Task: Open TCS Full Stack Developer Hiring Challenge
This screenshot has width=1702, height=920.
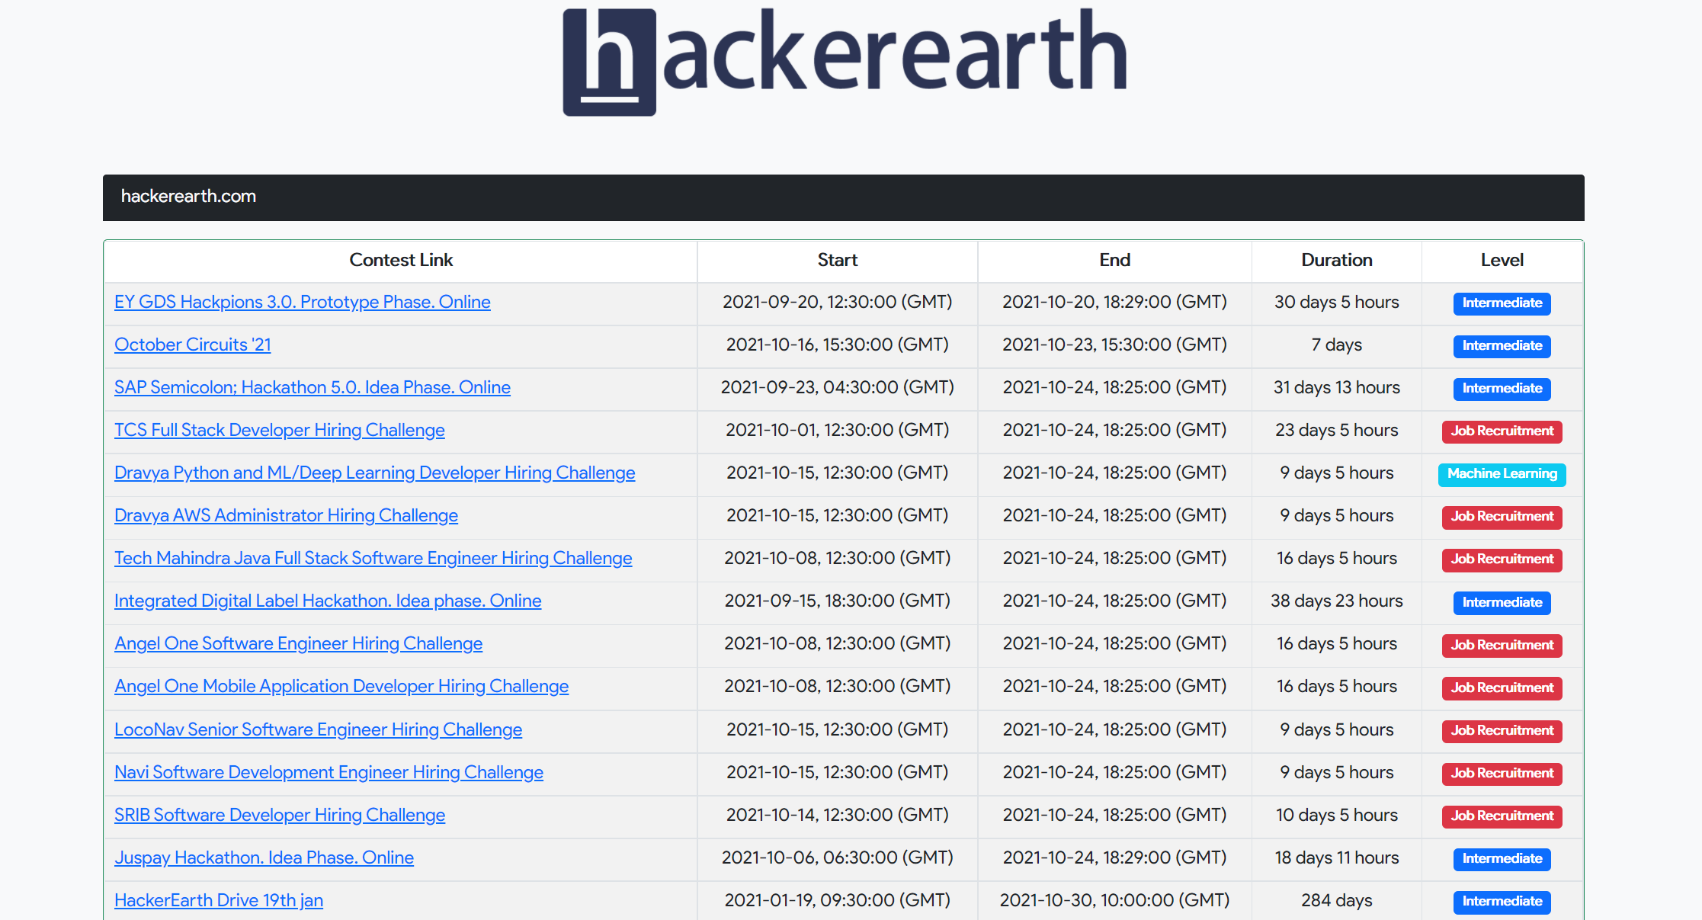Action: click(x=279, y=430)
